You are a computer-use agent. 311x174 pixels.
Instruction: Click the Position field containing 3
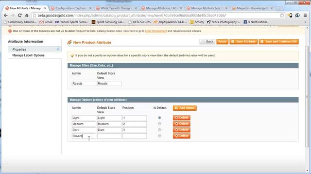135,130
